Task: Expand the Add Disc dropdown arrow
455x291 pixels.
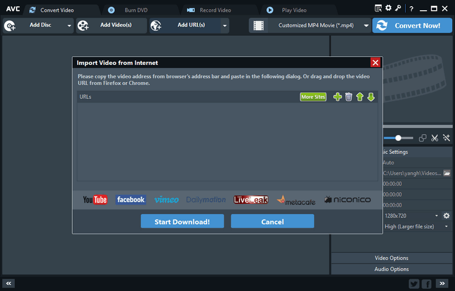Action: (x=69, y=26)
